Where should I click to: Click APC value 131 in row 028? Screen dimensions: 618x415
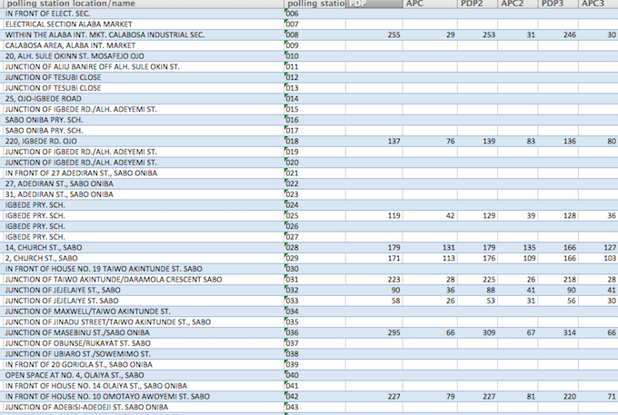pos(430,247)
